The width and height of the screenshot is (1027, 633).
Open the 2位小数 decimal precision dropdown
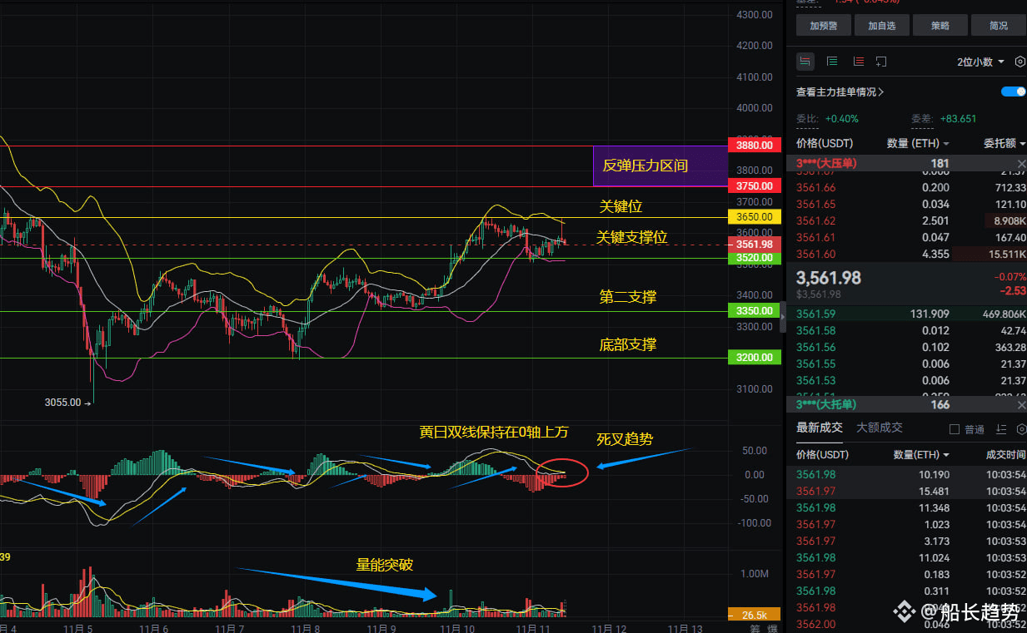[980, 62]
